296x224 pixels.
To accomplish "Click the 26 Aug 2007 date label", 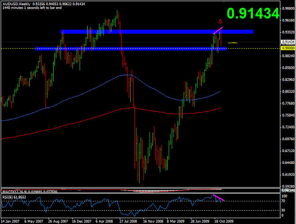I will (x=58, y=221).
